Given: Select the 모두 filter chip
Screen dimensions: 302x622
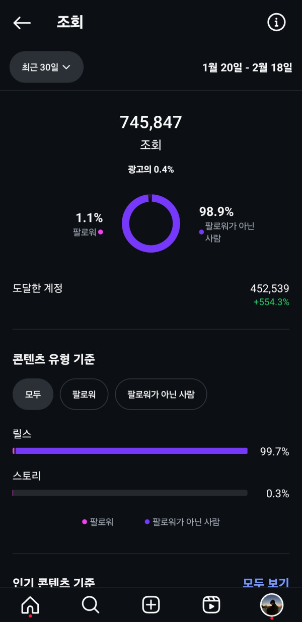Looking at the screenshot, I should [x=33, y=394].
